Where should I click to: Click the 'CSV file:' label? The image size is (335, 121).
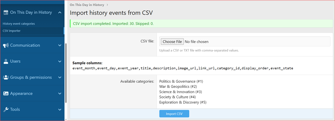[147, 41]
